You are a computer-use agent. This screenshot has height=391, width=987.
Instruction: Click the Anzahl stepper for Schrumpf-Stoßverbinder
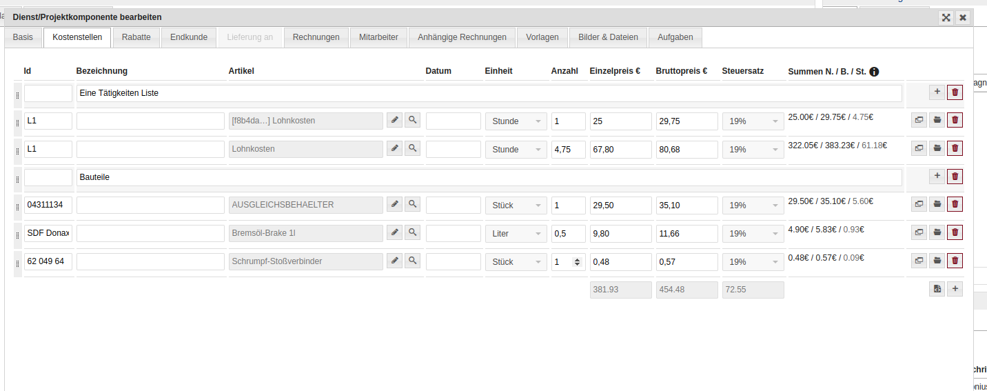(578, 262)
